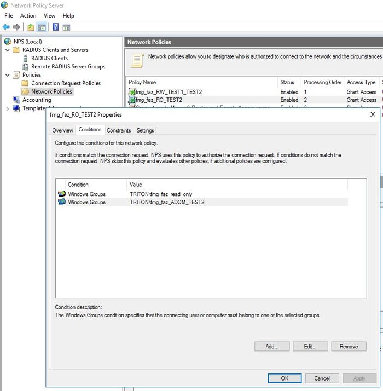383x391 pixels.
Task: Select Accounting in the tree
Action: pos(37,100)
